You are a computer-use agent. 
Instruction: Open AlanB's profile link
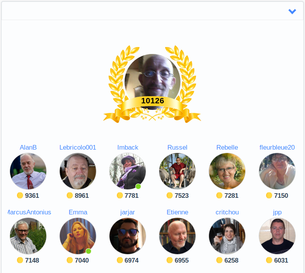pos(28,147)
